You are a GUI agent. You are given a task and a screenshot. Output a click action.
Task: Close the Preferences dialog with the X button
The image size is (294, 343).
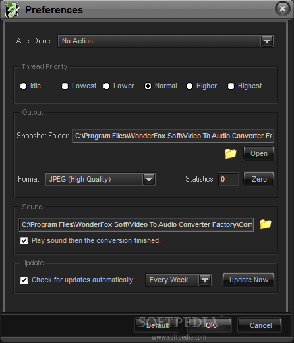coord(283,9)
